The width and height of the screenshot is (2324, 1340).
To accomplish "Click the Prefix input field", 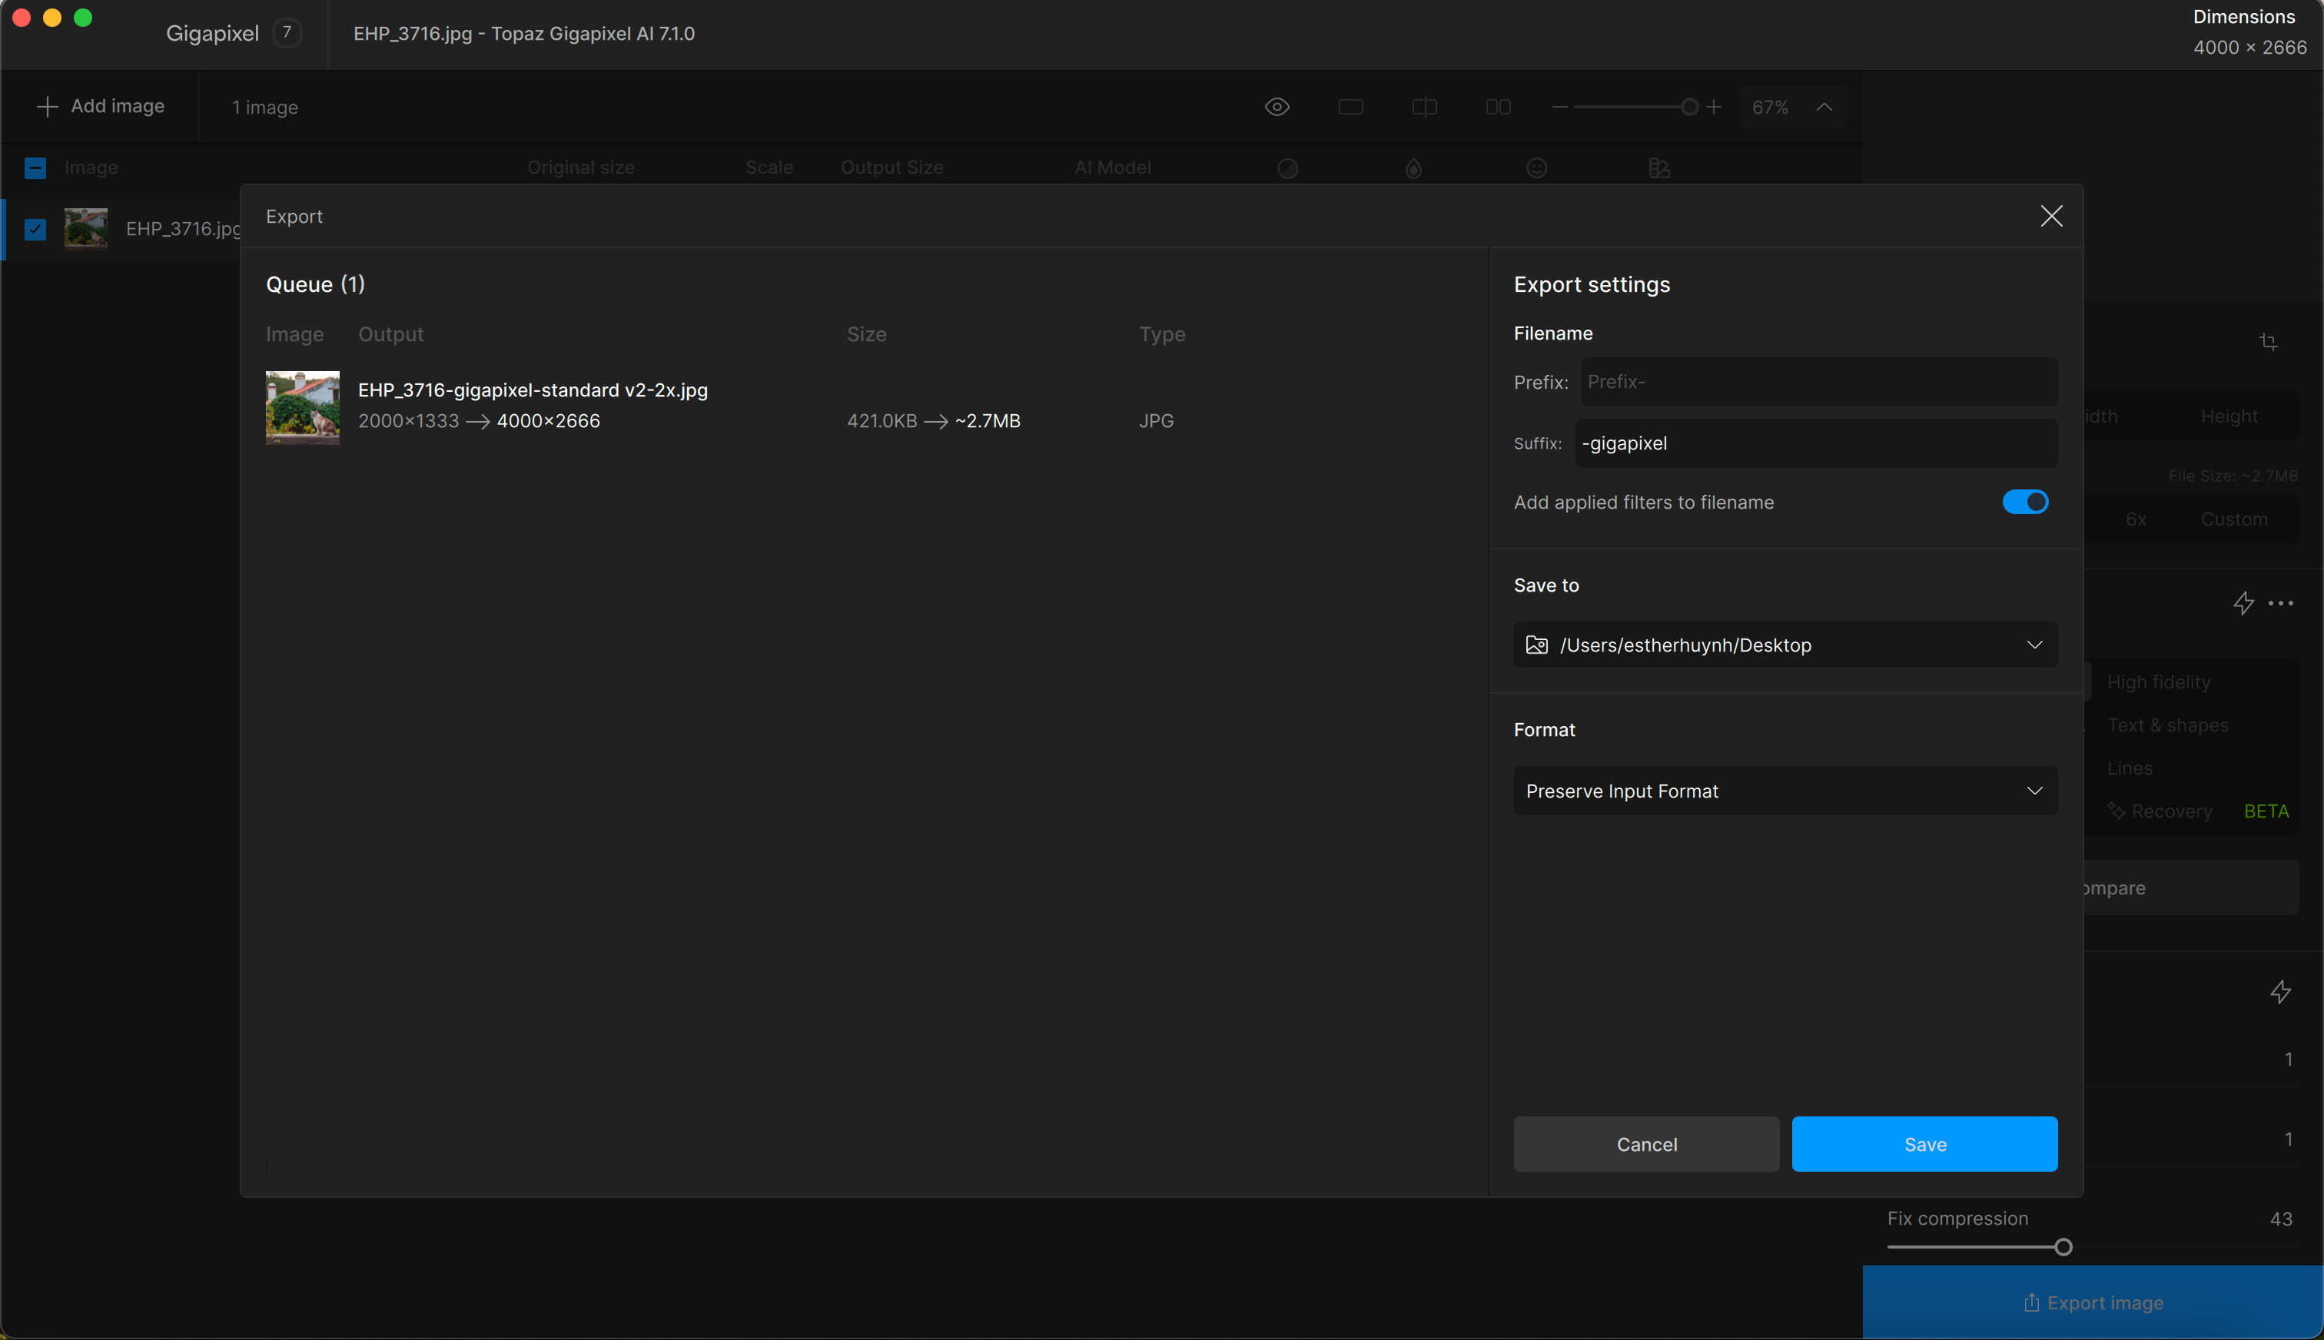I will pyautogui.click(x=1819, y=382).
